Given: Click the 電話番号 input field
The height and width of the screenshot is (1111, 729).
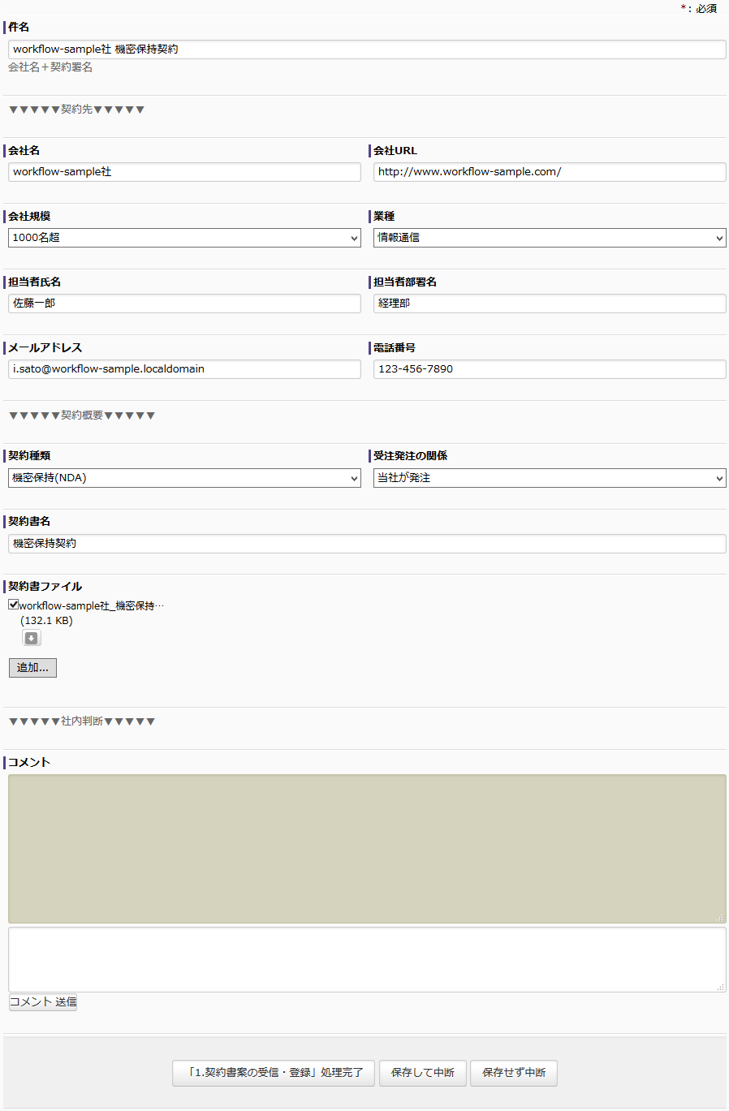Looking at the screenshot, I should point(550,369).
